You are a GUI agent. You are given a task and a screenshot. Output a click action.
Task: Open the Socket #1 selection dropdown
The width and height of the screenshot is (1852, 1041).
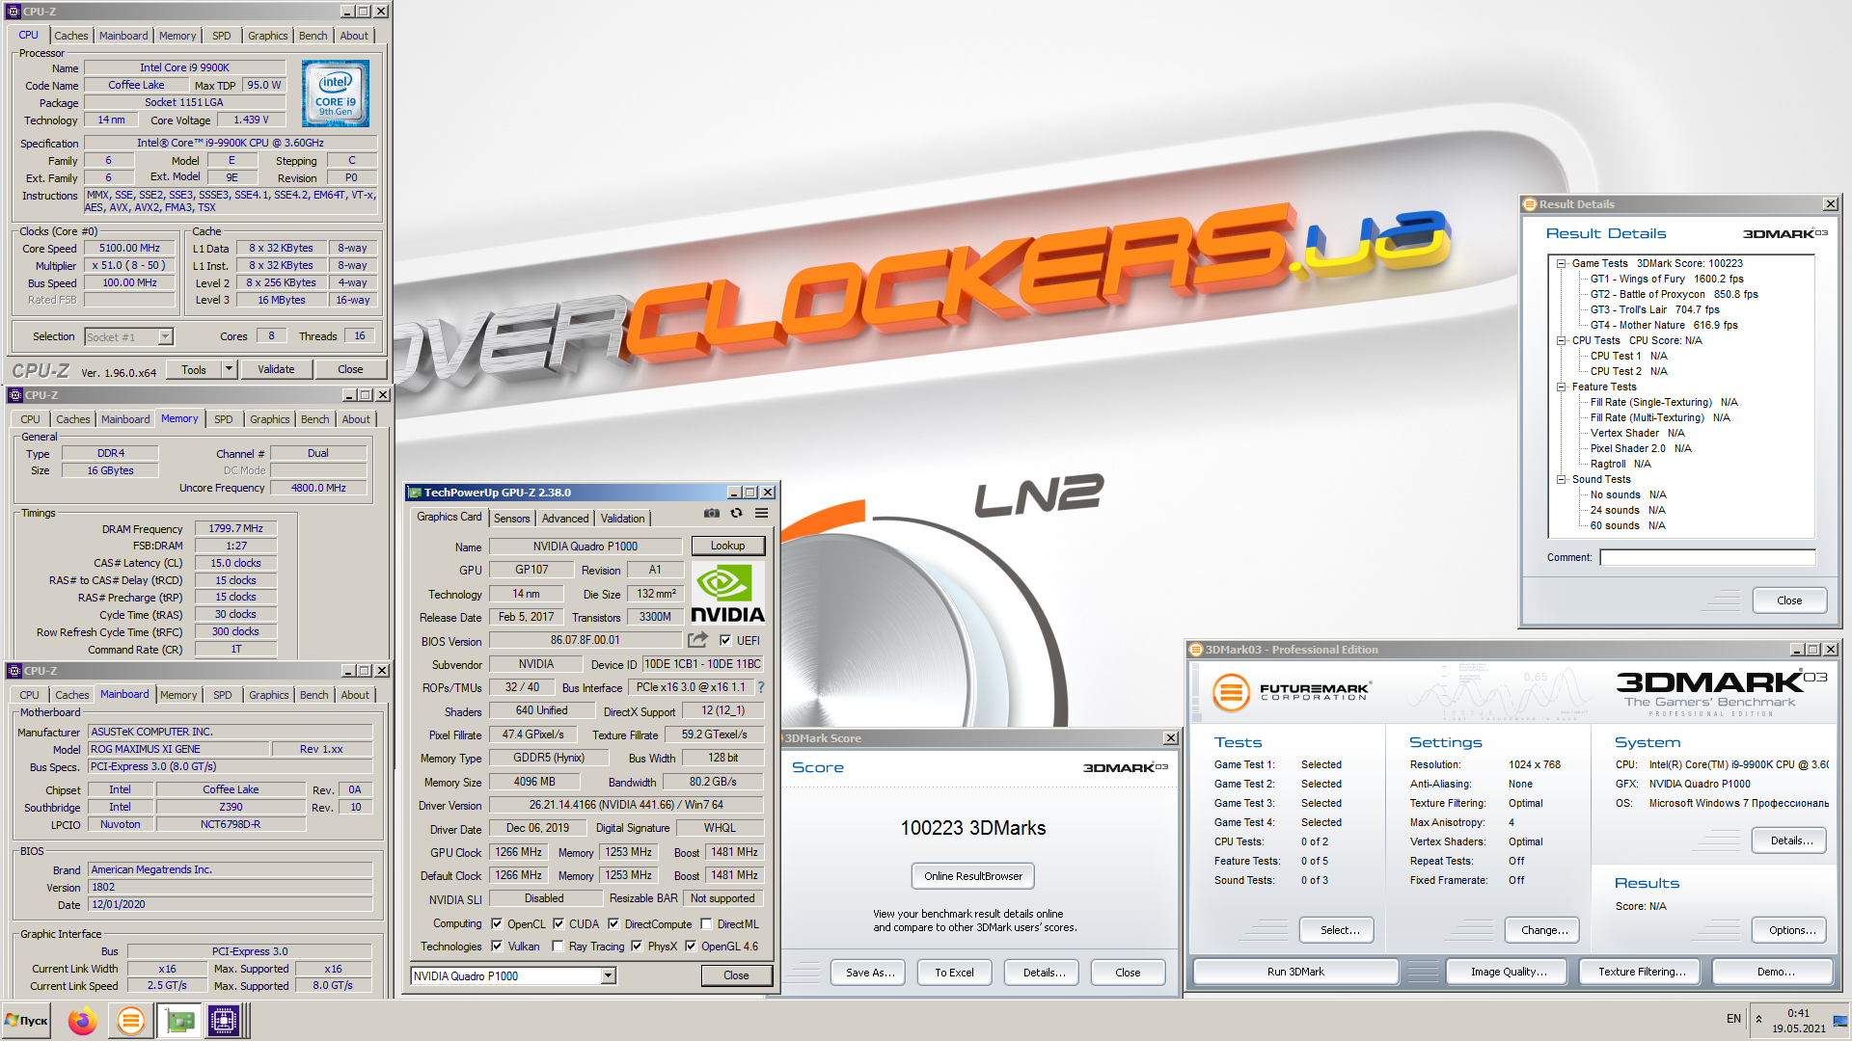click(165, 336)
